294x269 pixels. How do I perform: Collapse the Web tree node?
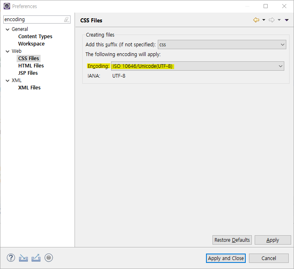[7, 52]
